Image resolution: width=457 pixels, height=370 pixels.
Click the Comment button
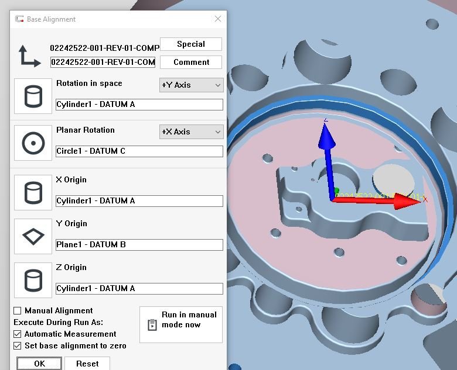tap(191, 62)
